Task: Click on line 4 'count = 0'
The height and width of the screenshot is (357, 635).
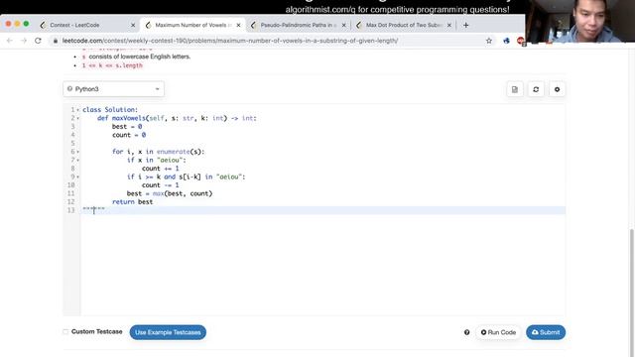Action: [129, 135]
